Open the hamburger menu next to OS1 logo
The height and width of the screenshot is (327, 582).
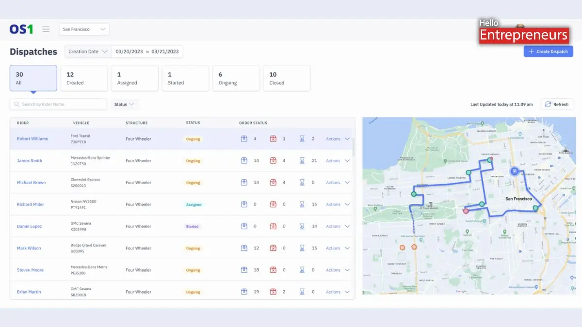point(46,29)
